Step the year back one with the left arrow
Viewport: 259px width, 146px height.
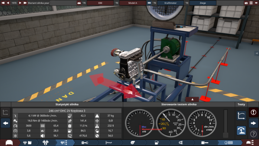8,3
